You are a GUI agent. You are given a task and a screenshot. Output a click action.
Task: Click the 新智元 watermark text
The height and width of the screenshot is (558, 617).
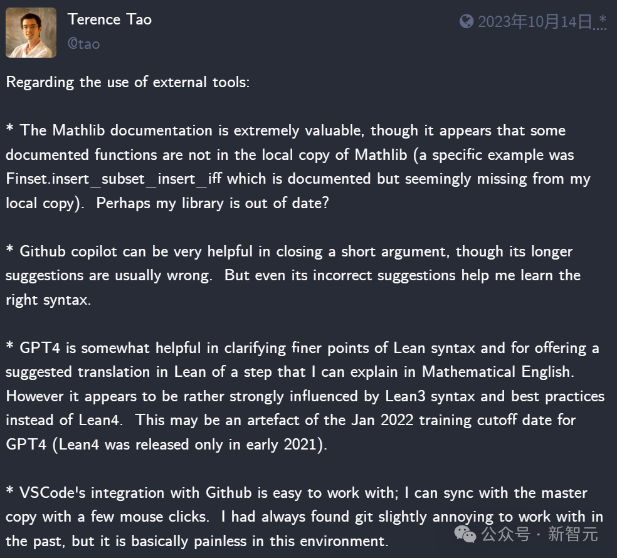point(573,534)
